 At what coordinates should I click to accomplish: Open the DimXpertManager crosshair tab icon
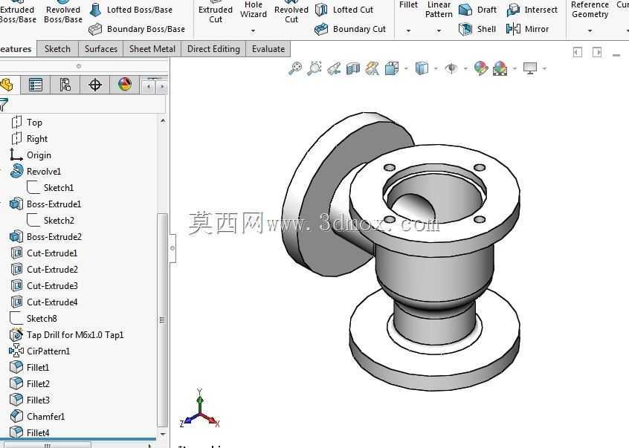pyautogui.click(x=95, y=85)
